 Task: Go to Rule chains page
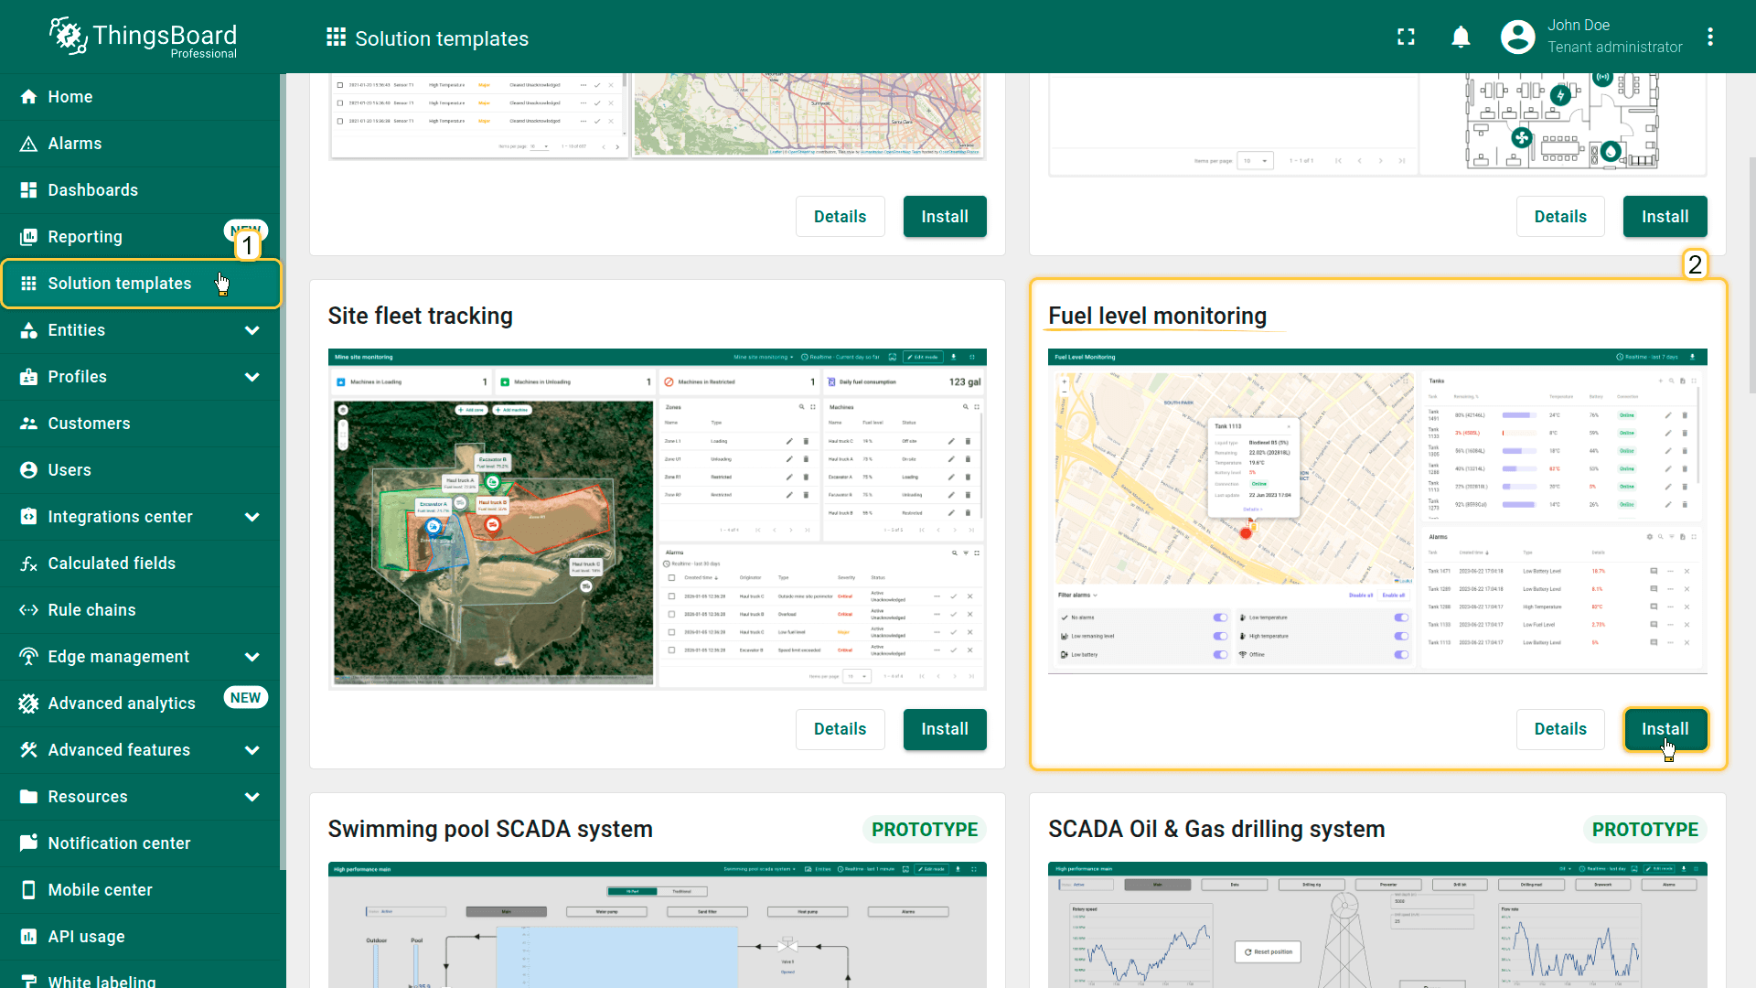(91, 610)
